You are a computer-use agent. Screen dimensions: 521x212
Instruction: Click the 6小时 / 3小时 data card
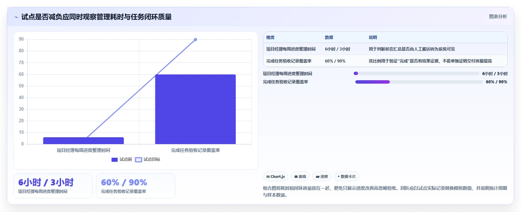pyautogui.click(x=53, y=186)
